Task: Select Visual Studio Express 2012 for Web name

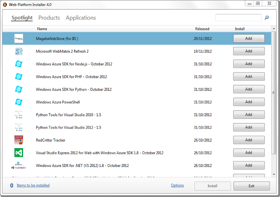Action: pos(100,153)
